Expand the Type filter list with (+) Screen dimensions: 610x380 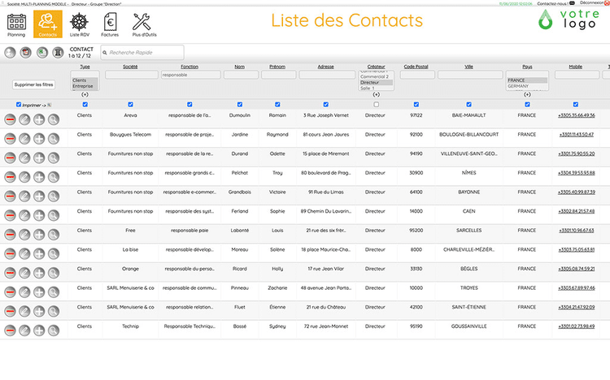(85, 94)
